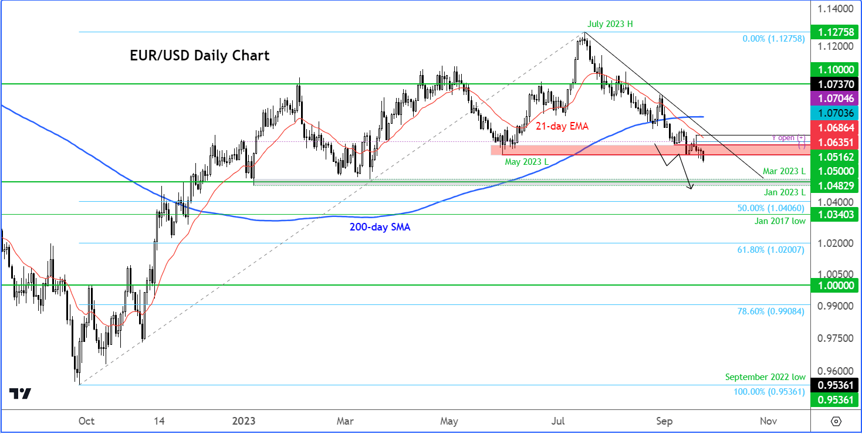Click the July 2023 H annotation

point(610,24)
